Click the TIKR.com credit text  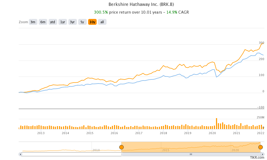click(x=257, y=158)
